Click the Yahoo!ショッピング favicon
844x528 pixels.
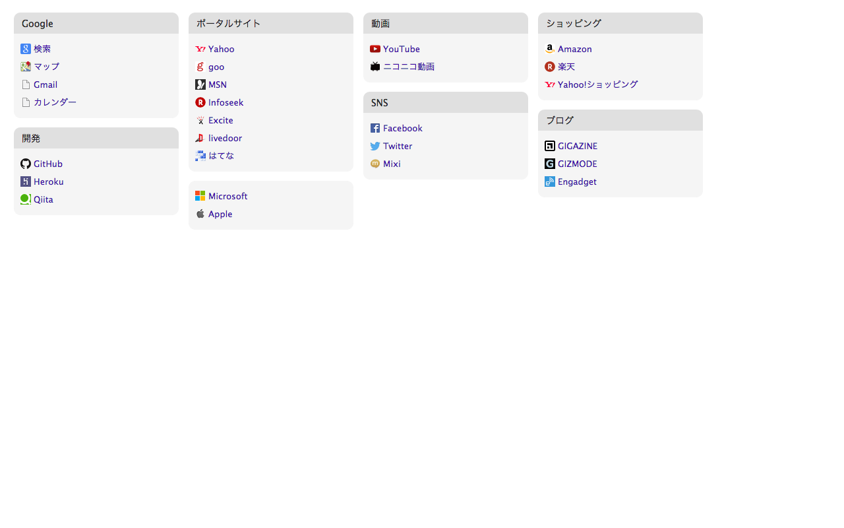coord(550,84)
